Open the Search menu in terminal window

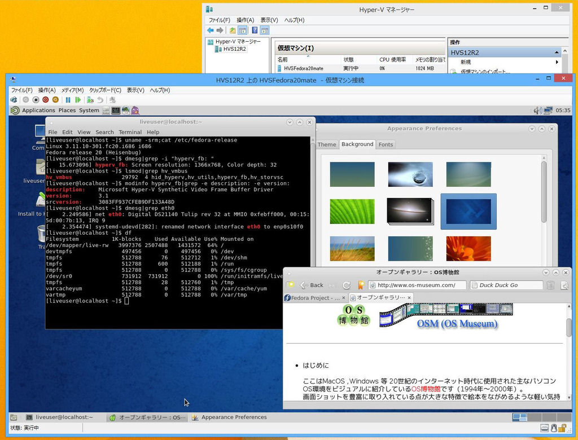tap(104, 132)
